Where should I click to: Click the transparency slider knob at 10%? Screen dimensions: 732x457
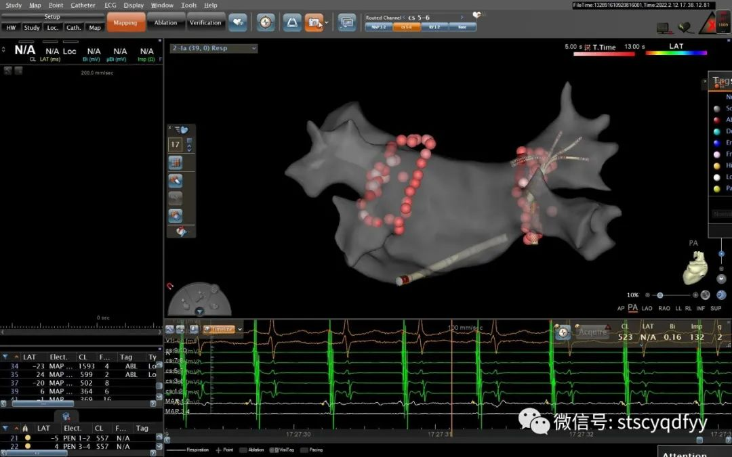(659, 295)
